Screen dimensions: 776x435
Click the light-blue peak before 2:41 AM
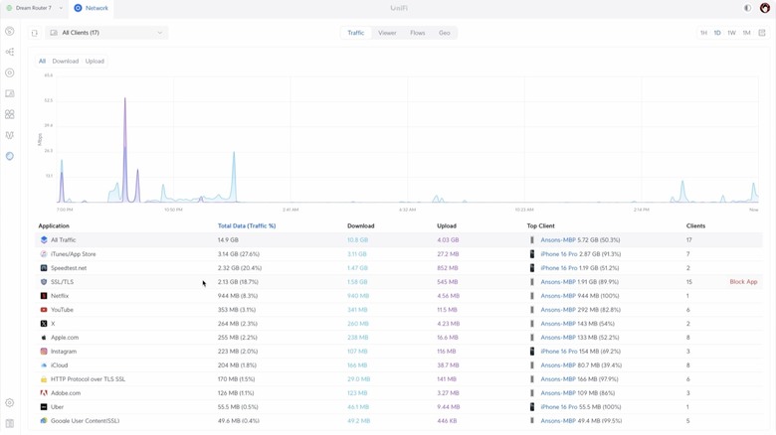tap(234, 176)
